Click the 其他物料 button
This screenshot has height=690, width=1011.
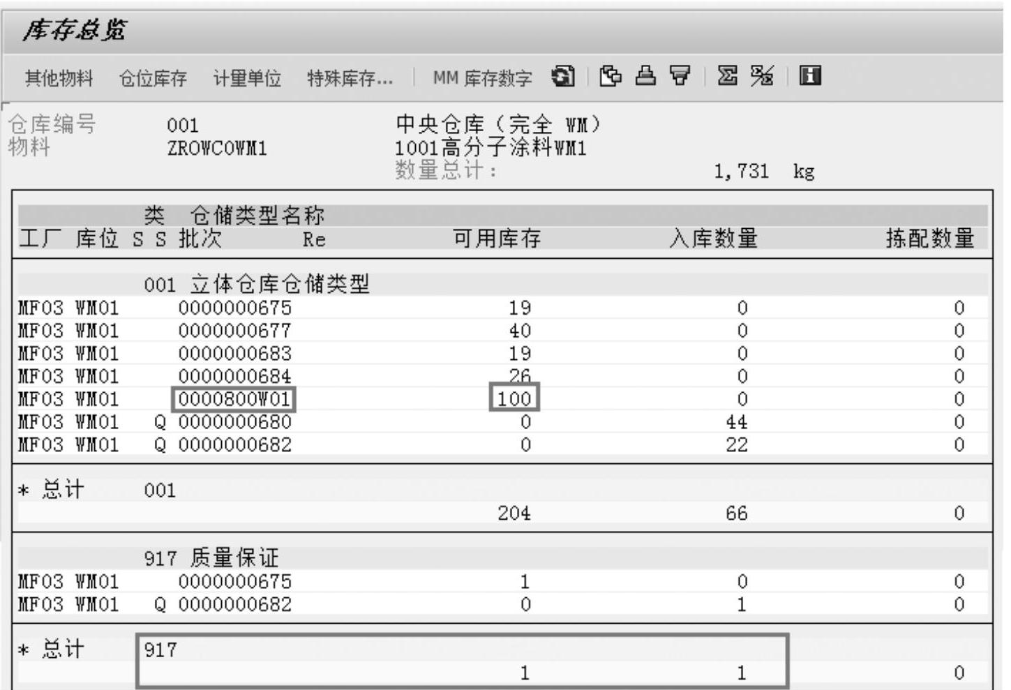point(59,78)
